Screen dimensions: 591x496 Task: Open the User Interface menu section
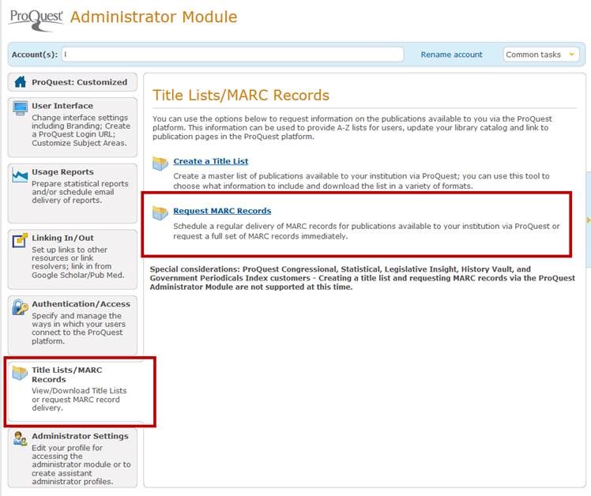[62, 106]
